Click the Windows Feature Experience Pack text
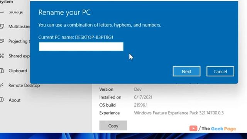 point(179,113)
